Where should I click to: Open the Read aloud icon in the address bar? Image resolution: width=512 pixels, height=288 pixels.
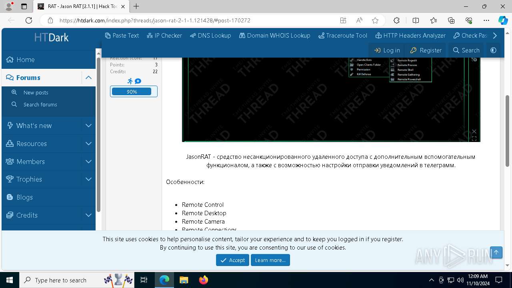pos(359,20)
